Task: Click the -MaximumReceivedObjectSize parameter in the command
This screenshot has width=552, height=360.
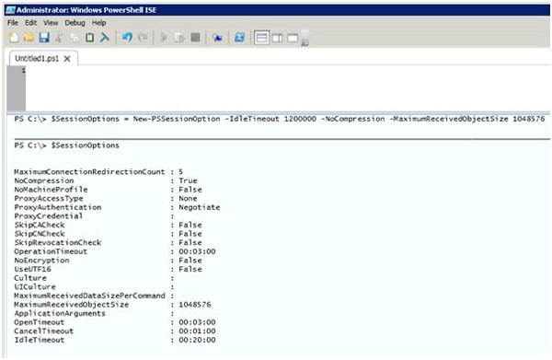Action: pyautogui.click(x=449, y=119)
